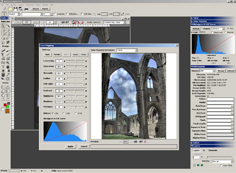Viewport: 236px width, 173px height.
Task: Open the Help menu
Action: 51,5
